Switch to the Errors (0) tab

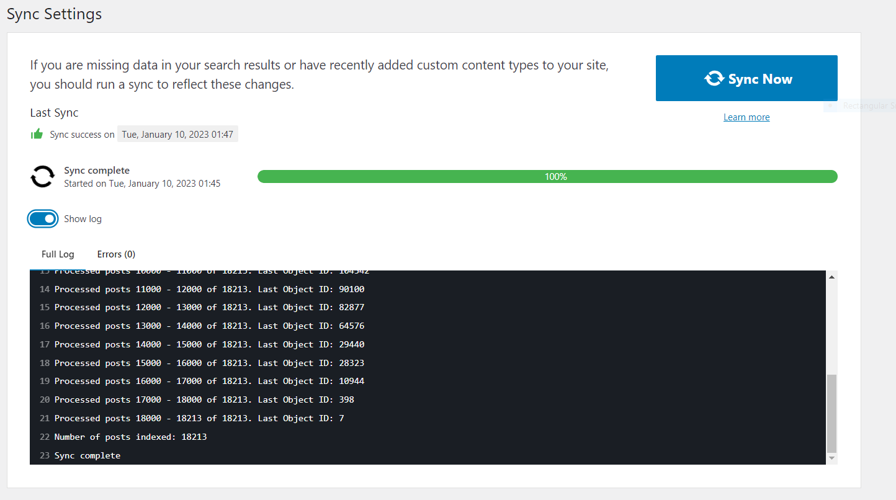115,254
